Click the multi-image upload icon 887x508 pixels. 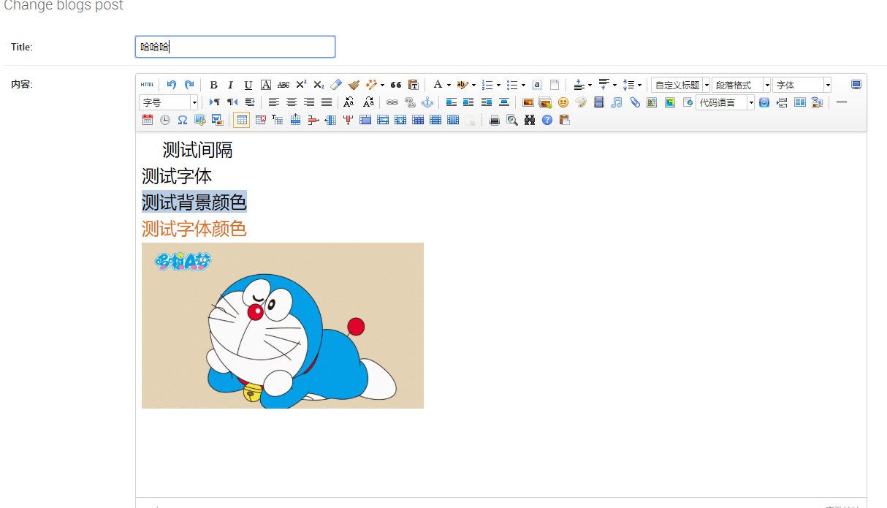[545, 102]
